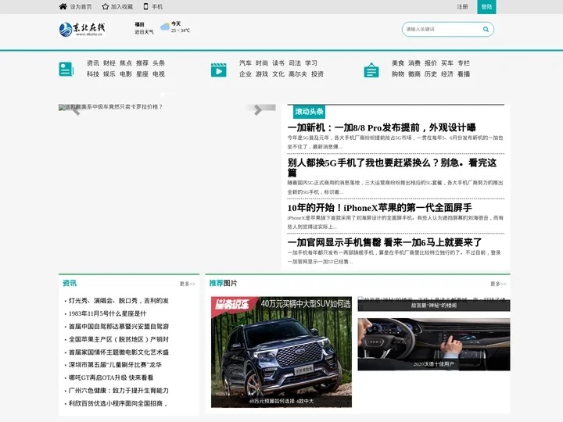563x422 pixels.
Task: Click the search magnifier icon
Action: 486,30
